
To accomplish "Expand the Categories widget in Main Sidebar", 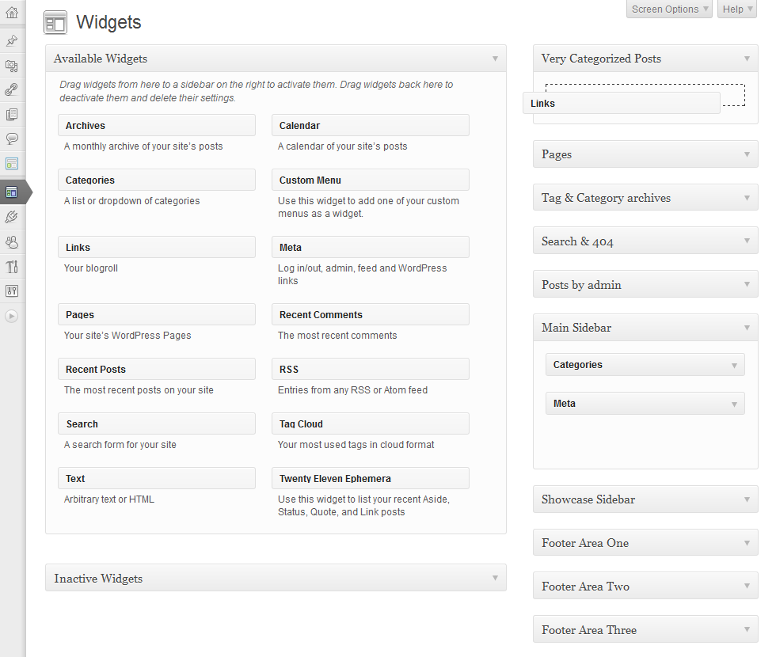I will click(x=735, y=366).
